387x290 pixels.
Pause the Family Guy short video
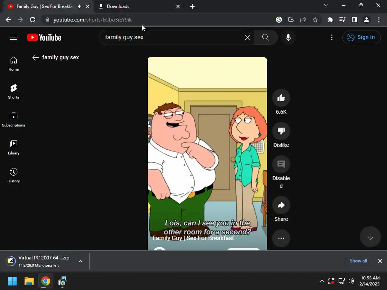click(x=207, y=153)
